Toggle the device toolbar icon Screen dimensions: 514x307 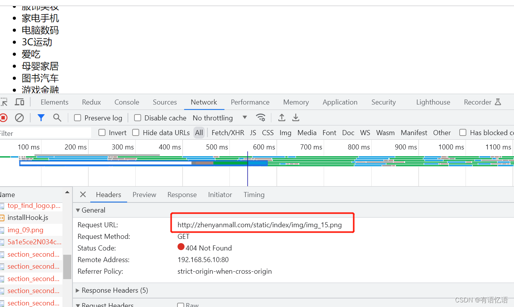[19, 102]
